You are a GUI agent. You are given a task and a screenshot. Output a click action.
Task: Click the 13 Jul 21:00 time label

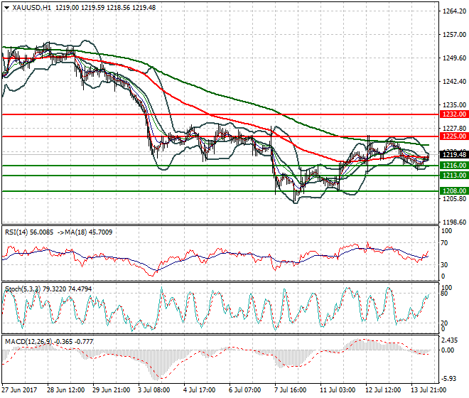[429, 390]
